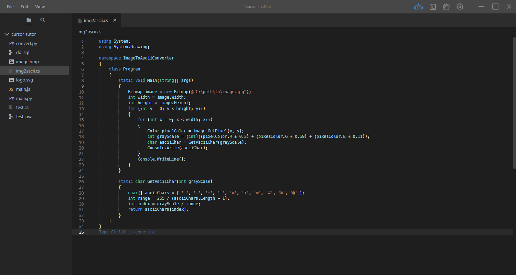Open the Edit menu
This screenshot has height=275, width=516.
(24, 7)
